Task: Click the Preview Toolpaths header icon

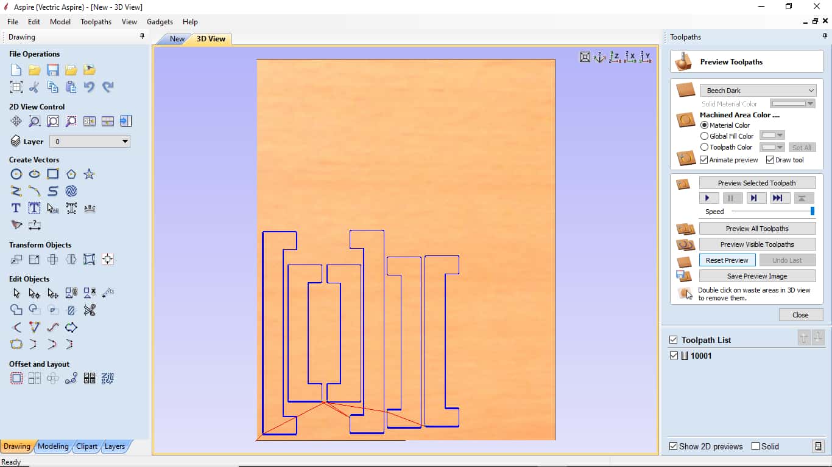Action: pyautogui.click(x=684, y=62)
